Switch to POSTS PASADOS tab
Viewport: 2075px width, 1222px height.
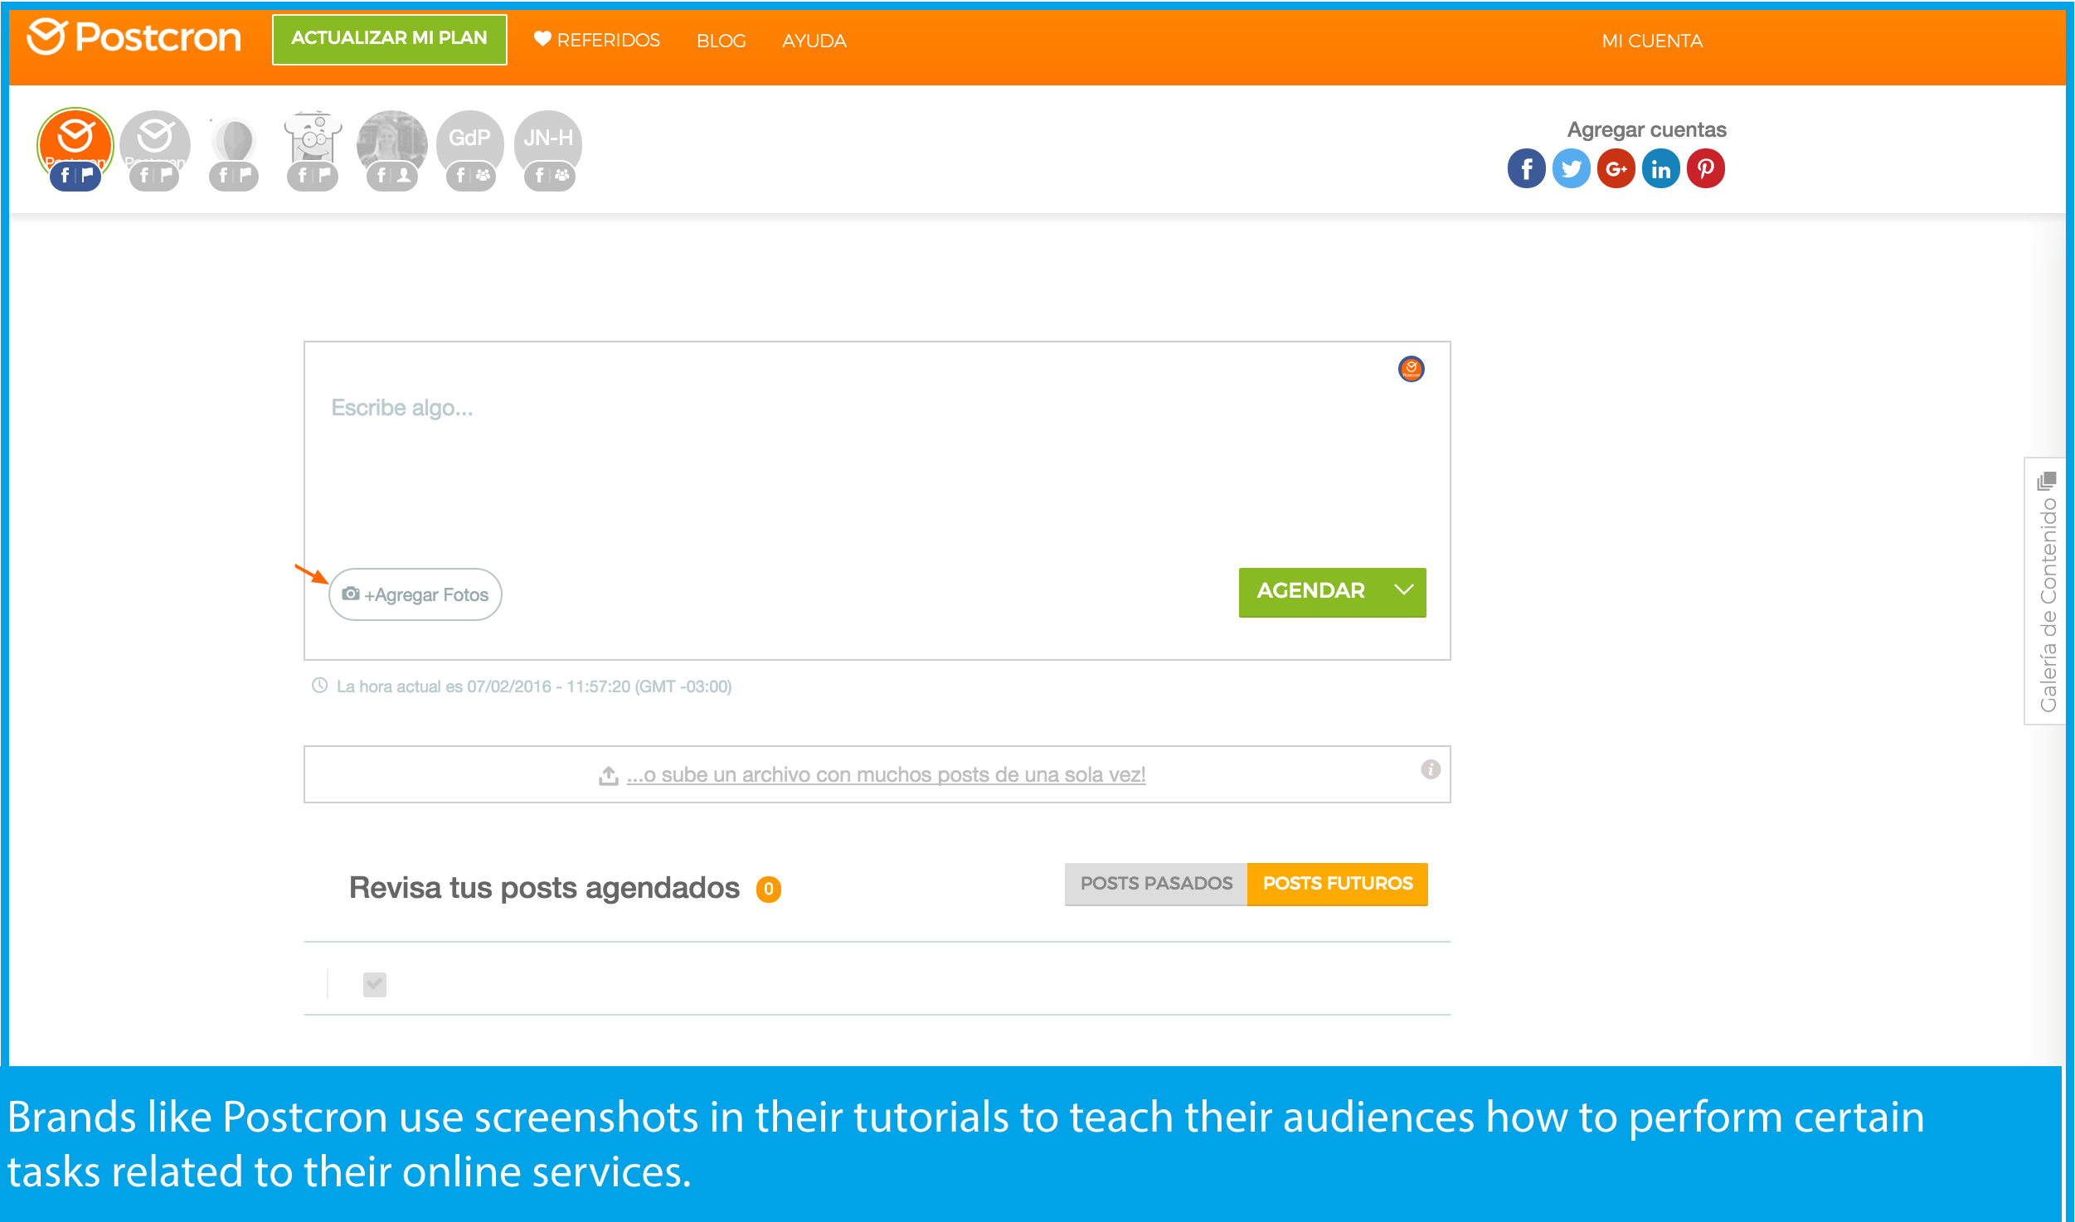click(1155, 884)
